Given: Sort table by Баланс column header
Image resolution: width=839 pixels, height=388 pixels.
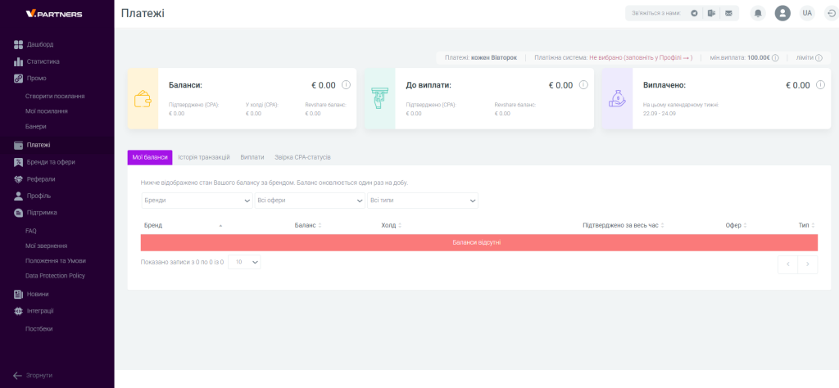Looking at the screenshot, I should [306, 225].
